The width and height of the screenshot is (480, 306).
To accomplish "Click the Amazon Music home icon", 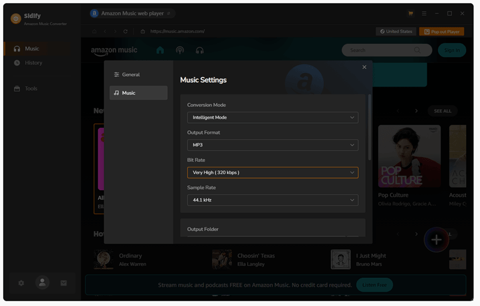I will (x=160, y=50).
